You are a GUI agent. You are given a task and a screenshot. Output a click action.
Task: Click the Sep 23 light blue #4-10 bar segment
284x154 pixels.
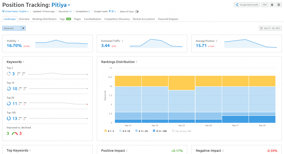pyautogui.click(x=128, y=99)
